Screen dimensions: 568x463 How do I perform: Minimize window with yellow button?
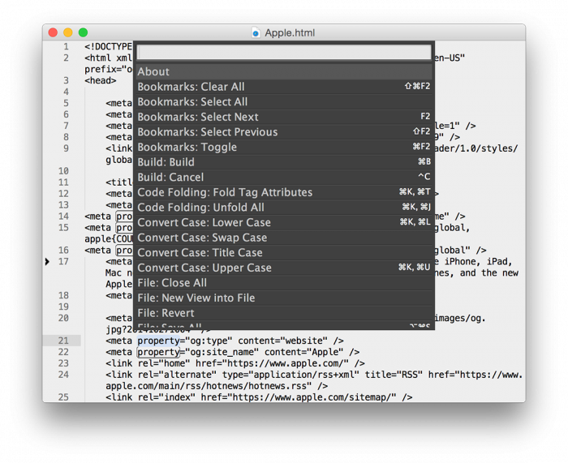pyautogui.click(x=68, y=32)
